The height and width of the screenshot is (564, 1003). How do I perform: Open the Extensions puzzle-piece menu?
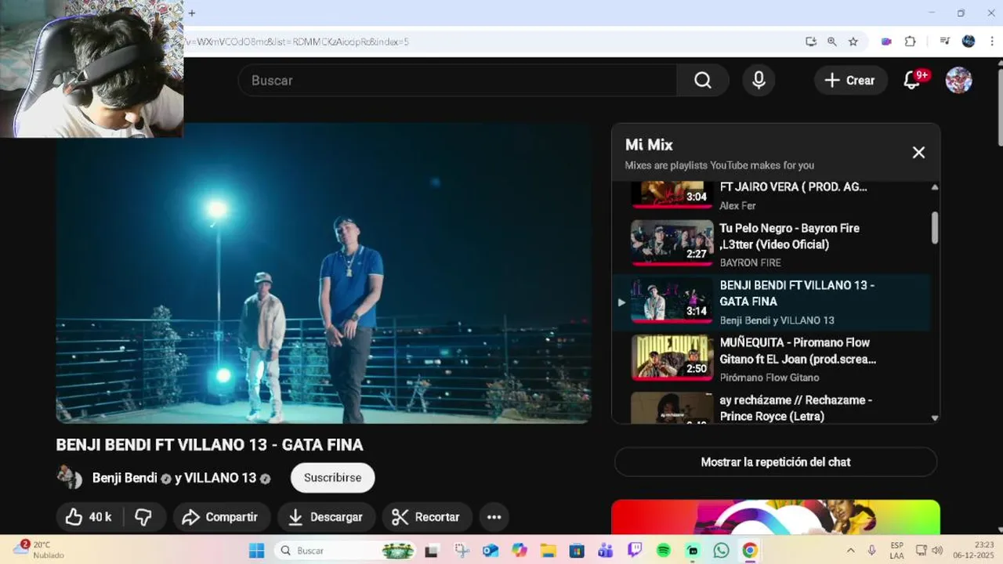click(910, 42)
